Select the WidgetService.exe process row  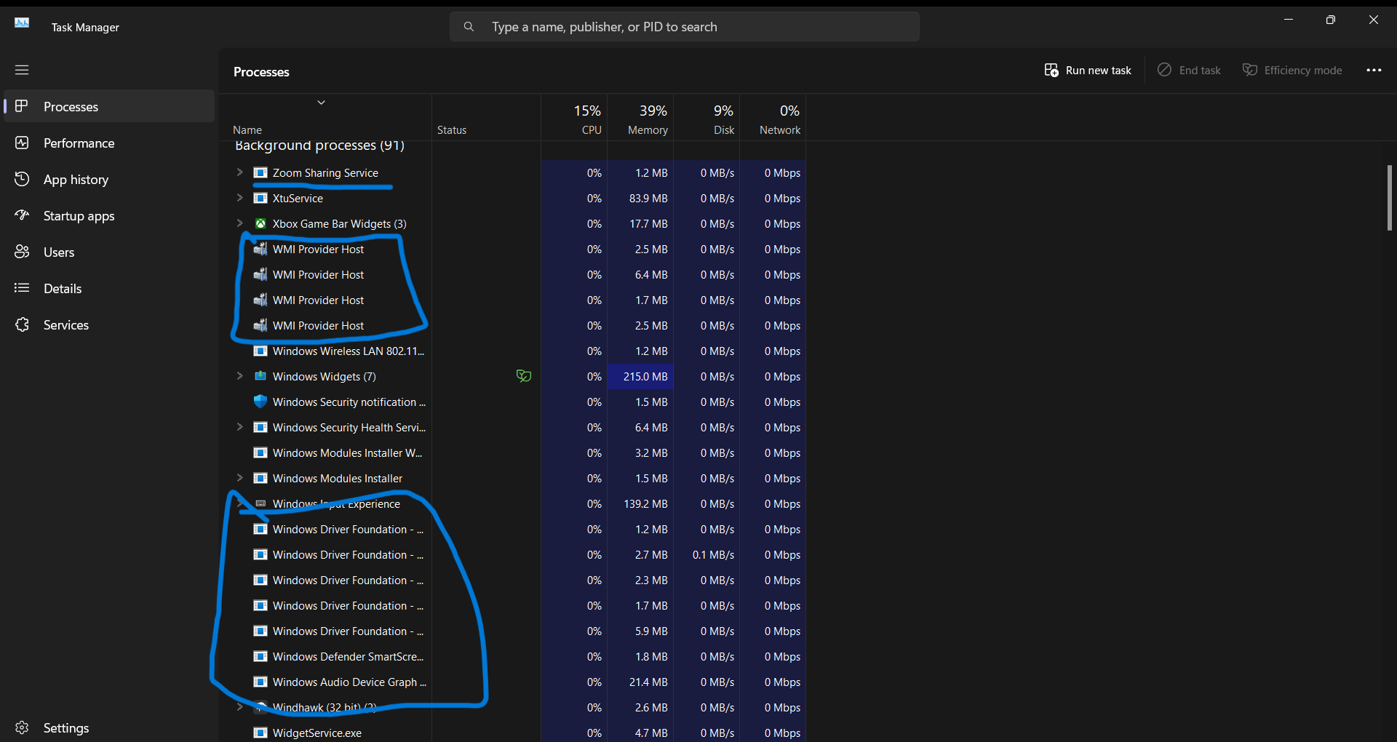[513, 731]
